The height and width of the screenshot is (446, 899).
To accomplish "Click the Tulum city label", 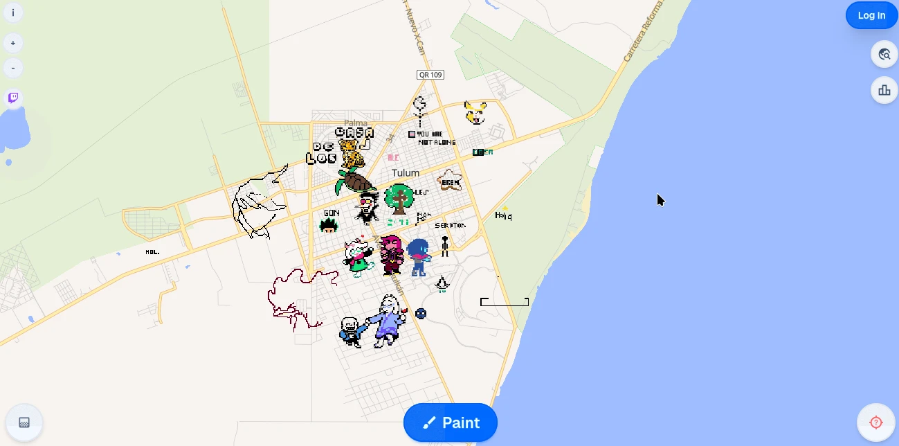I will (x=406, y=172).
